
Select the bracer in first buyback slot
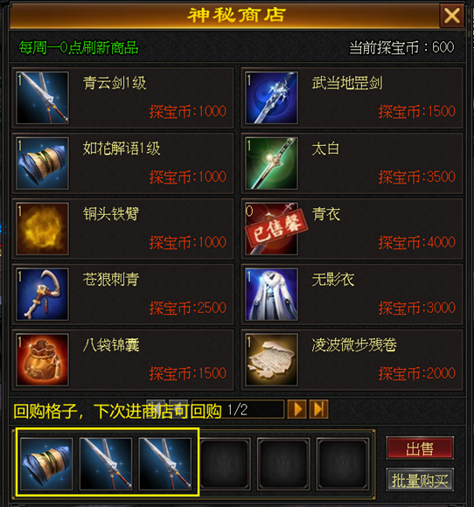(46, 463)
